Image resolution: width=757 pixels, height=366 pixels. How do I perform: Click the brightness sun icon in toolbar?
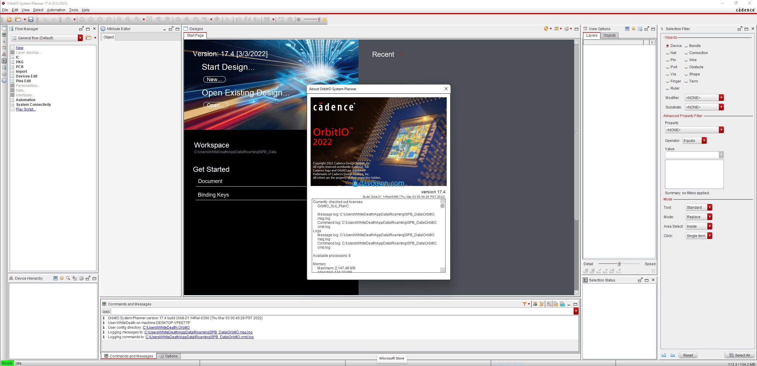325,20
